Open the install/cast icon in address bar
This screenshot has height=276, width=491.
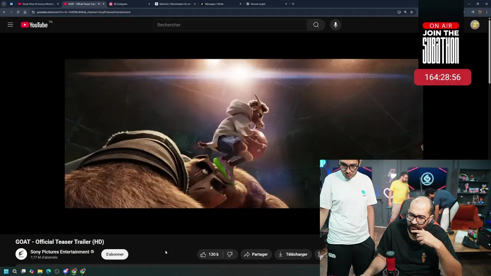[399, 12]
